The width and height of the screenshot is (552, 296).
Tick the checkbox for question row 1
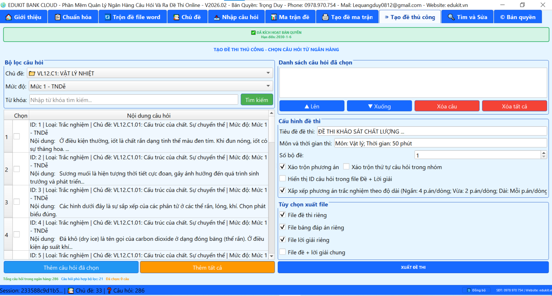pos(17,137)
